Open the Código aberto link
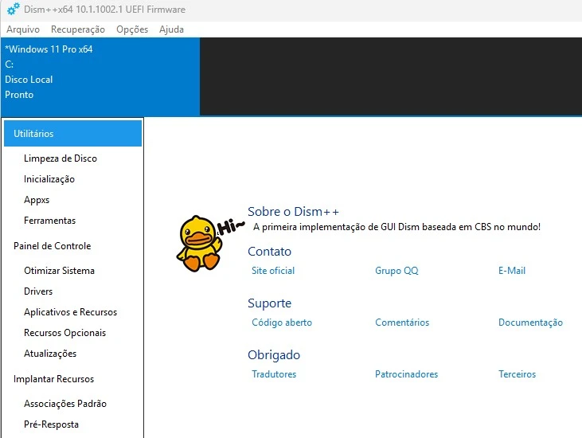 282,323
